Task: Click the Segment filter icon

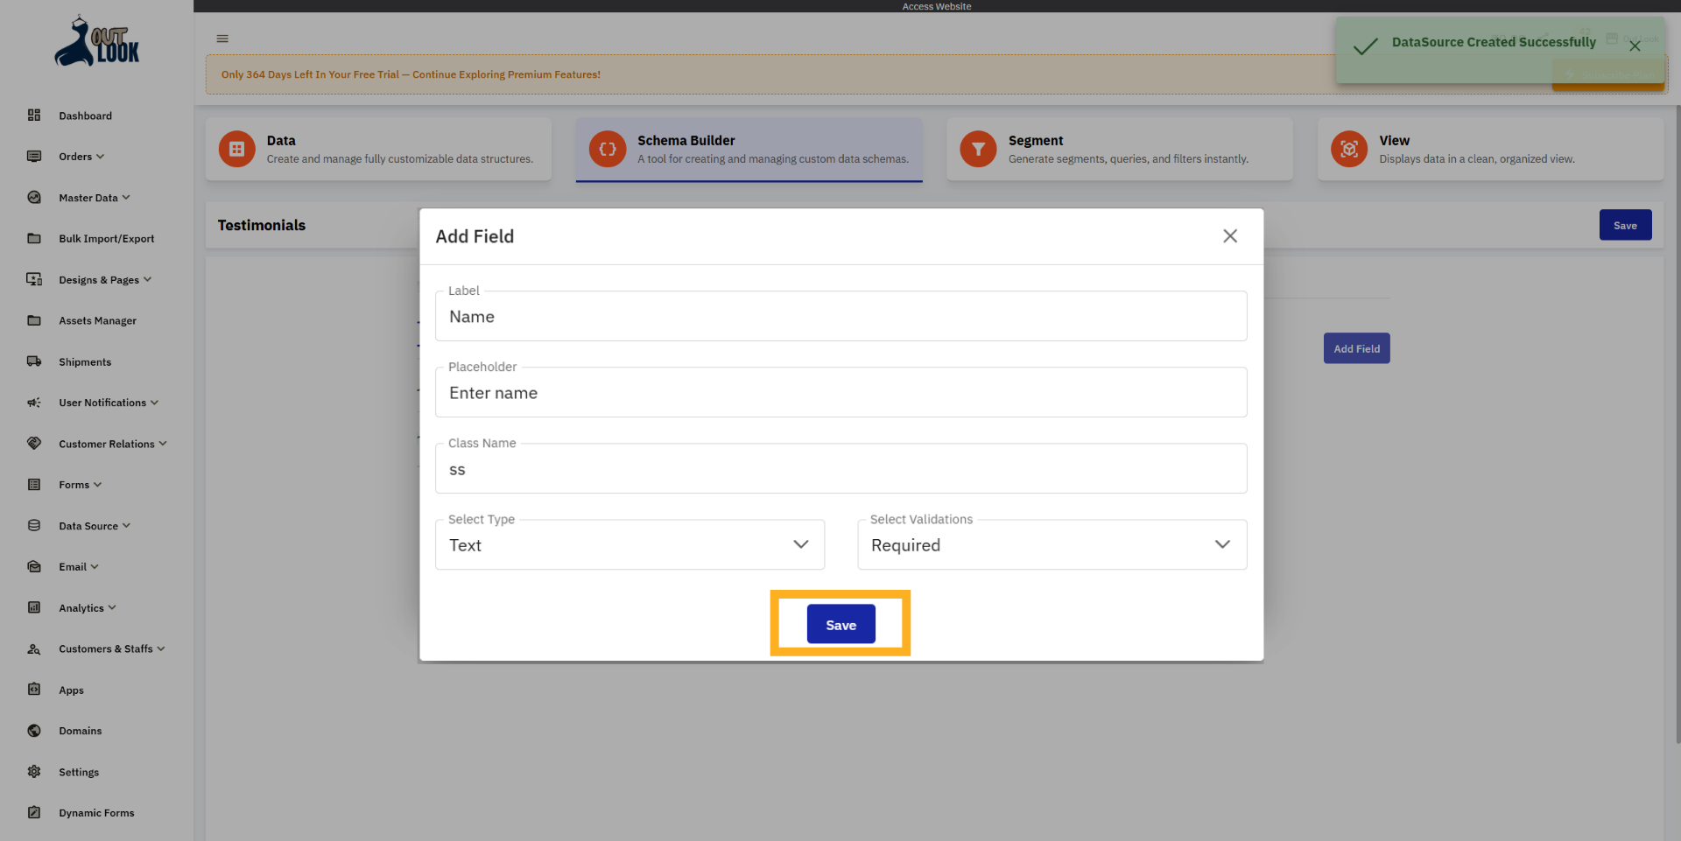Action: coord(978,149)
